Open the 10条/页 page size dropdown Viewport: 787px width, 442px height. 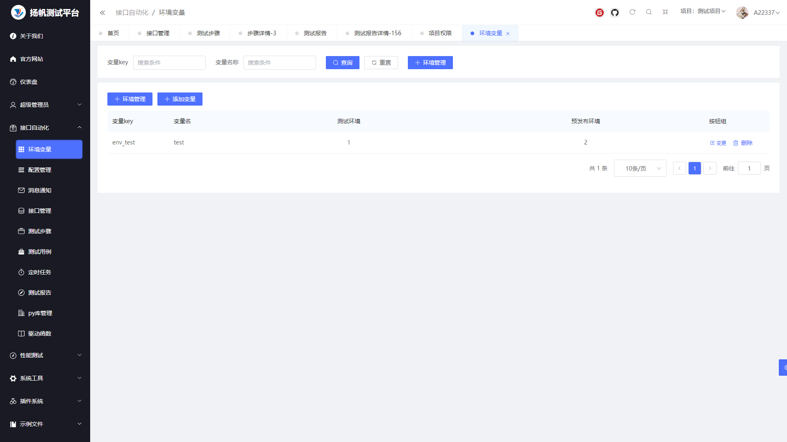point(640,169)
